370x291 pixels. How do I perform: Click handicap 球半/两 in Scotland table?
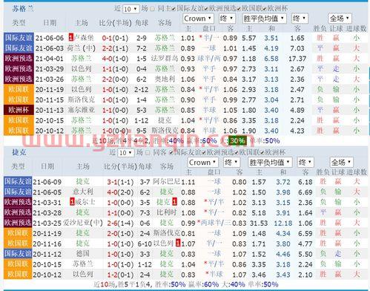click(209, 59)
